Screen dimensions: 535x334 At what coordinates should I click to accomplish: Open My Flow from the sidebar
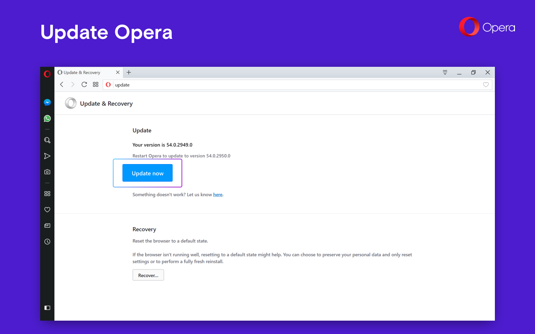tap(47, 156)
